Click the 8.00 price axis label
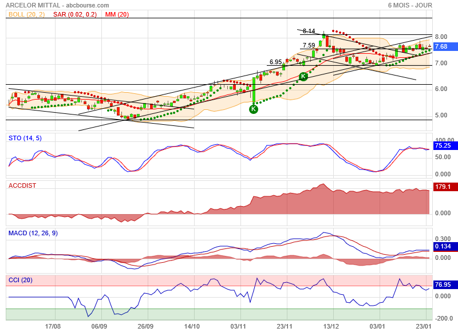Image resolution: width=458 pixels, height=332 pixels. coord(441,37)
